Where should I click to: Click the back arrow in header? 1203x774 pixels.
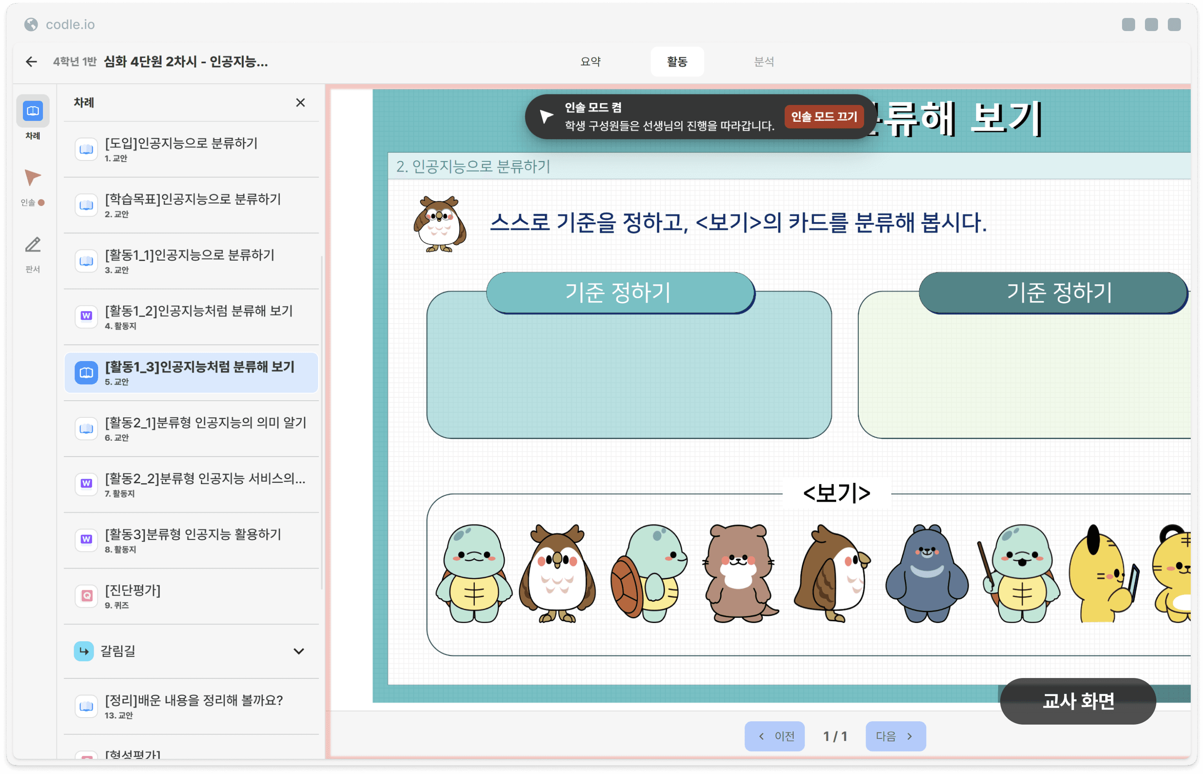(31, 61)
